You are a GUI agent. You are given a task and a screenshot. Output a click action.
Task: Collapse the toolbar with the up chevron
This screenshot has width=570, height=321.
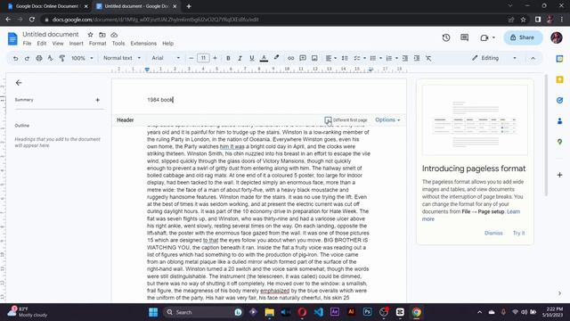[x=533, y=58]
